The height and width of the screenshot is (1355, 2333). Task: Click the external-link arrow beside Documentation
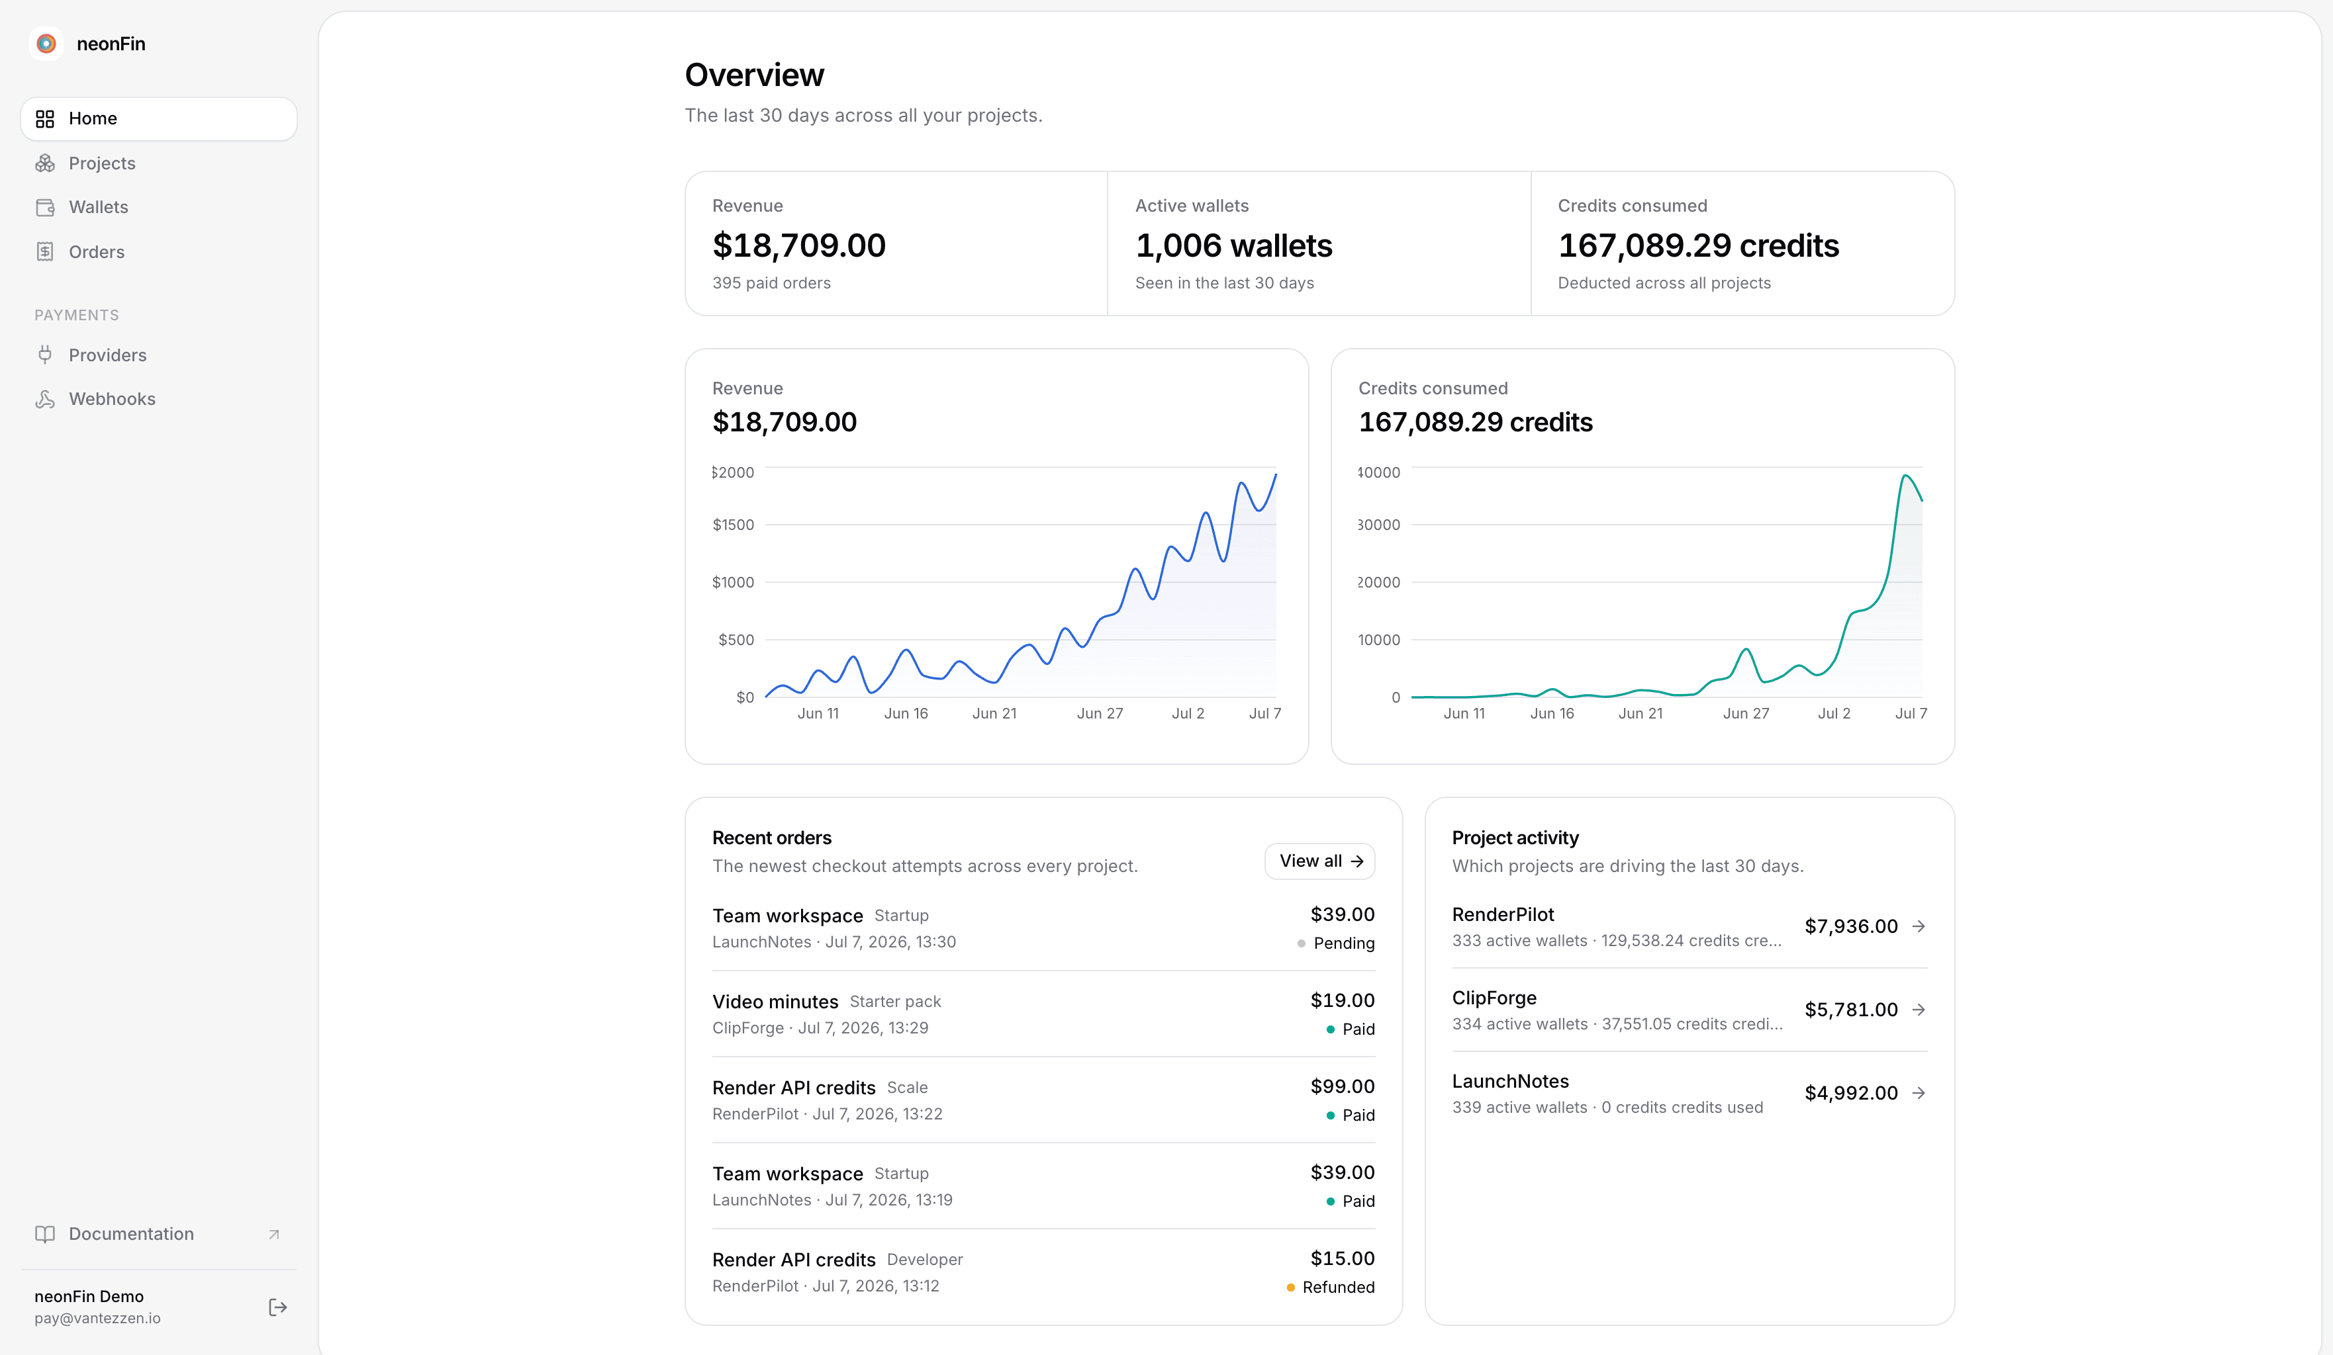tap(274, 1234)
